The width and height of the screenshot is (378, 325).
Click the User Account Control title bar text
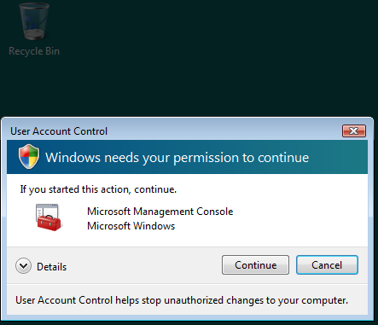tap(59, 131)
